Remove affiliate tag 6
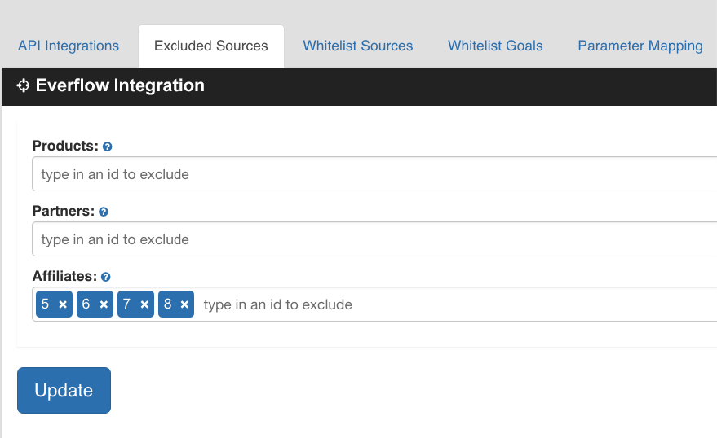Screen dimensions: 717x438 (x=104, y=304)
